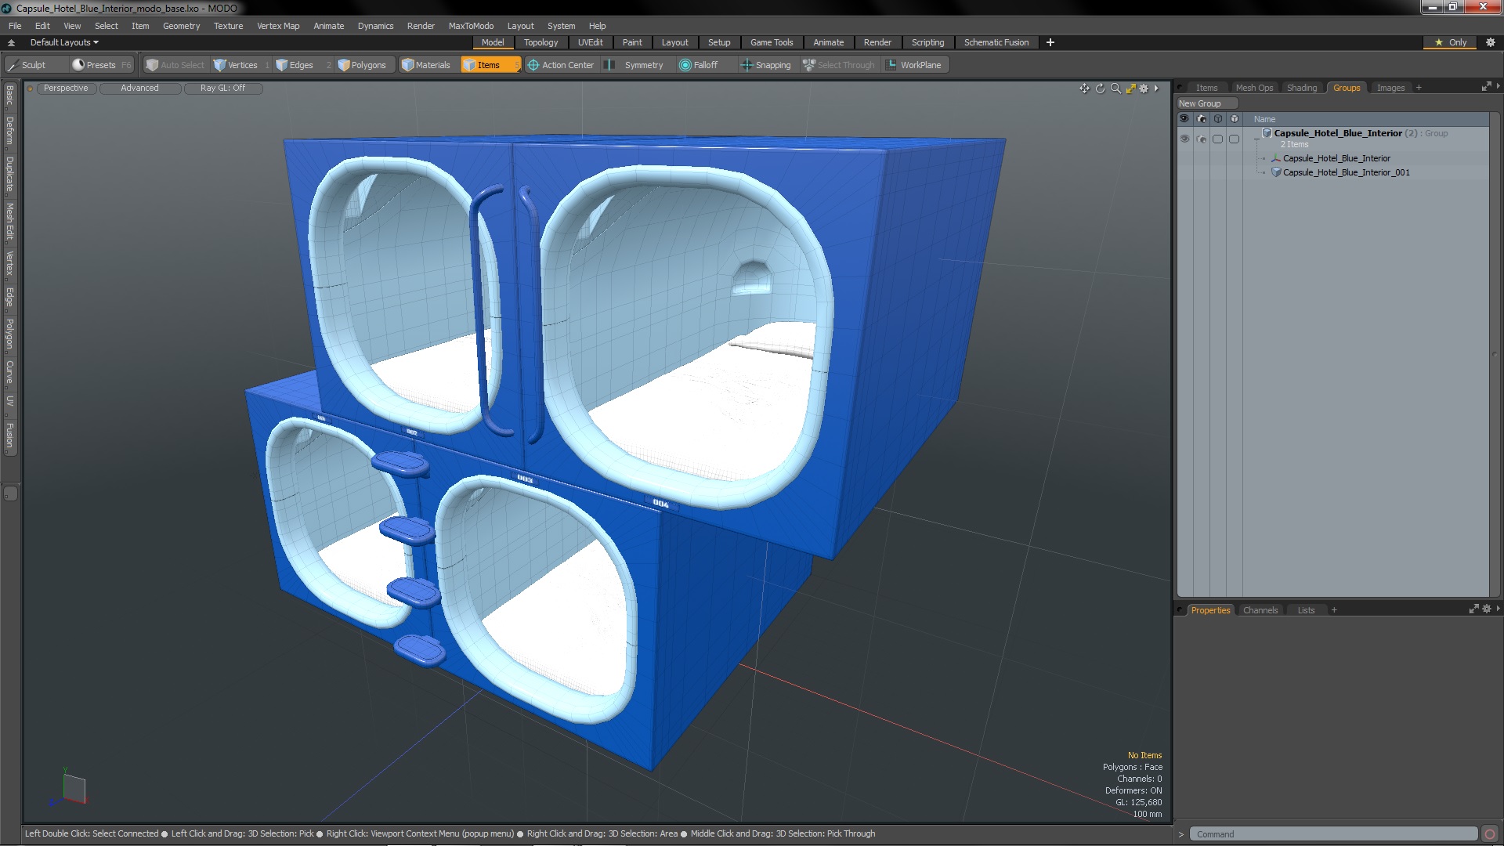Open Perspective view type dropdown
Screen dimensions: 1504x846
(x=66, y=89)
